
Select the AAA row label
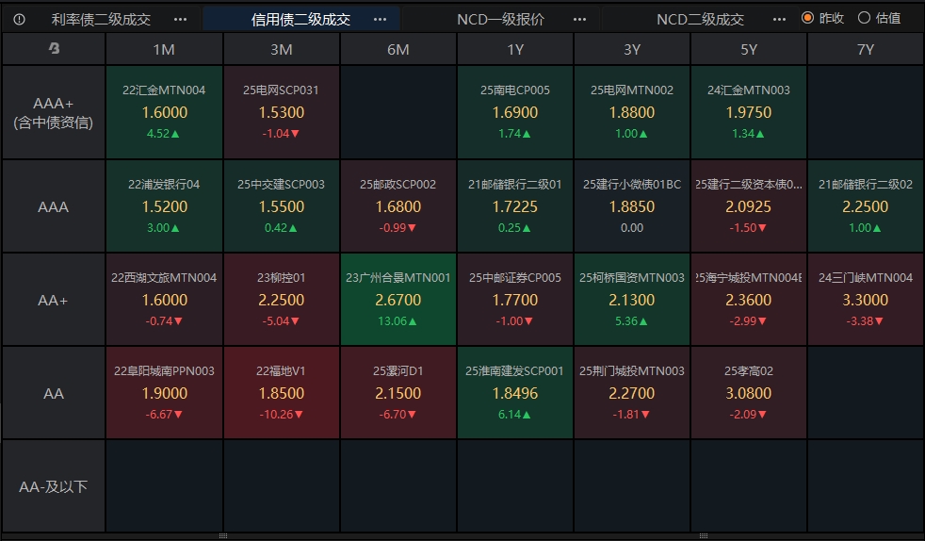tap(54, 206)
